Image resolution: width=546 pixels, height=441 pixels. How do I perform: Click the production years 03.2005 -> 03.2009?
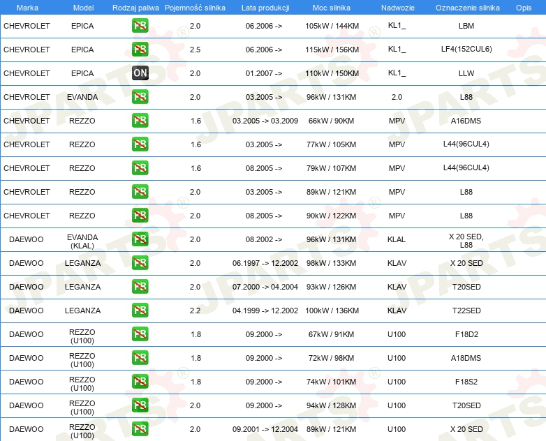pyautogui.click(x=265, y=121)
